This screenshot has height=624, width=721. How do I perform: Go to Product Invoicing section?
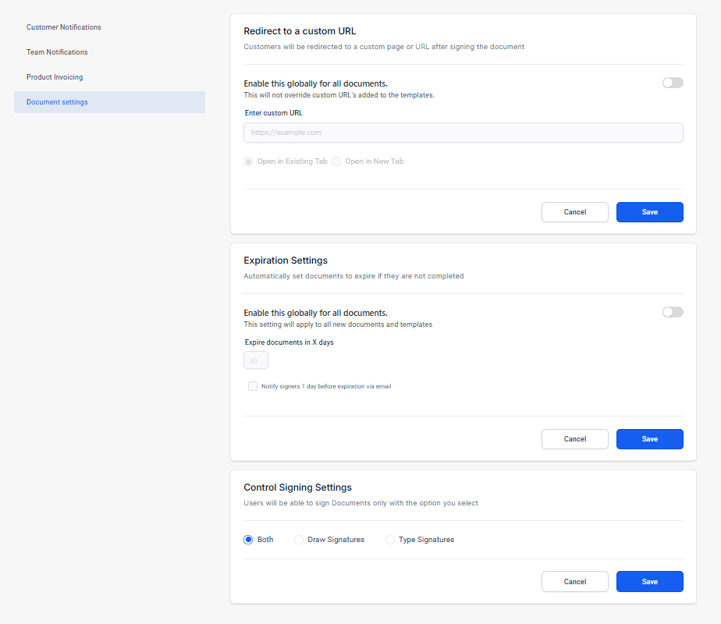point(55,77)
